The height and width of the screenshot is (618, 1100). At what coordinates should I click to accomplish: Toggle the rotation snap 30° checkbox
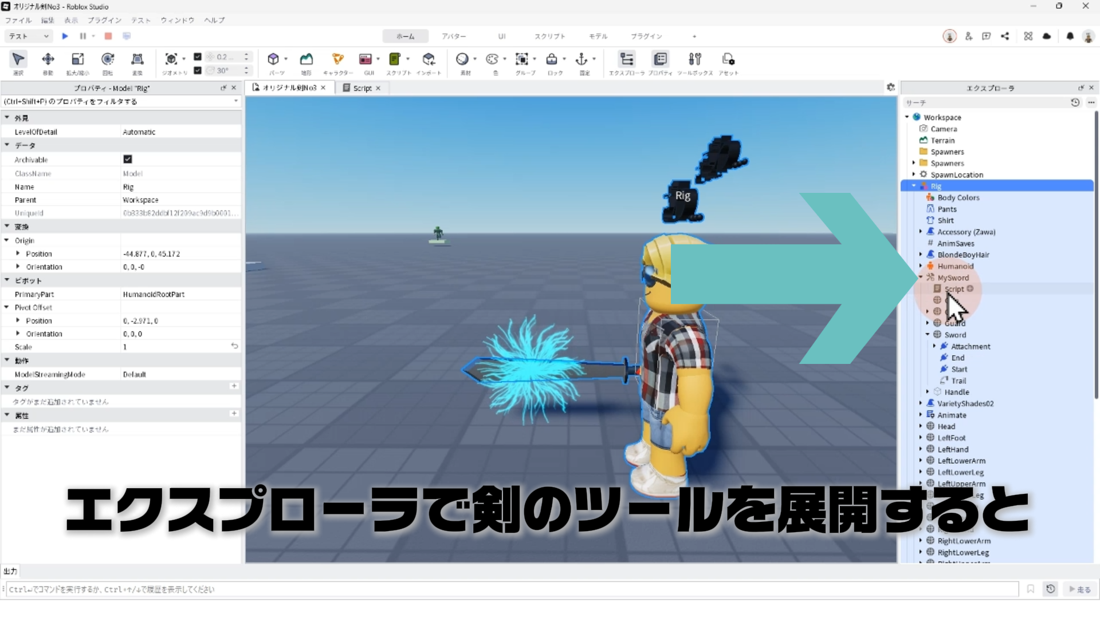pos(198,70)
